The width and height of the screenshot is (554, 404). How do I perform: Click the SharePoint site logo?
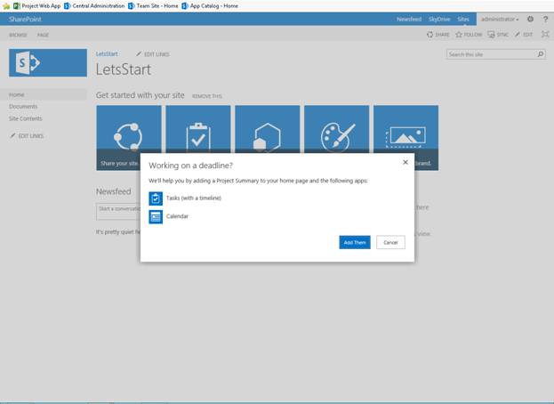pyautogui.click(x=48, y=63)
